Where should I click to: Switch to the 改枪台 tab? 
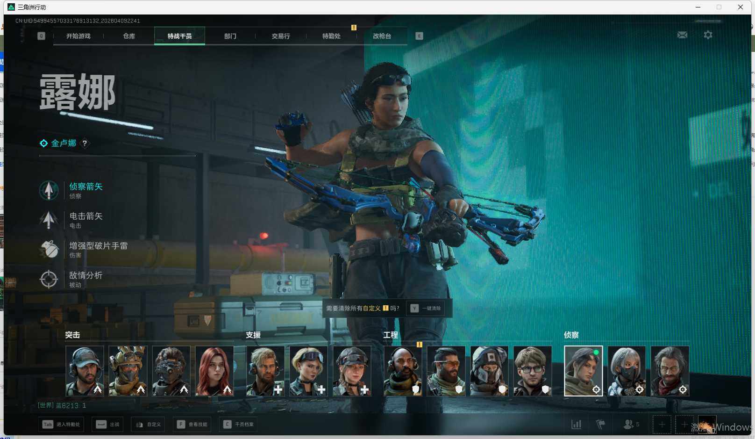pos(382,36)
